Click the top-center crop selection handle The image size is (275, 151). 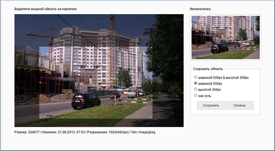coord(96,47)
